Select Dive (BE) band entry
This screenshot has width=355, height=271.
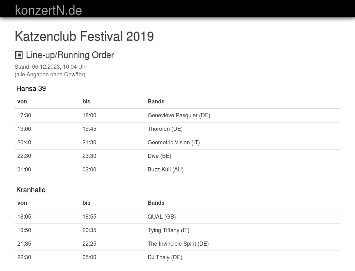coord(159,156)
